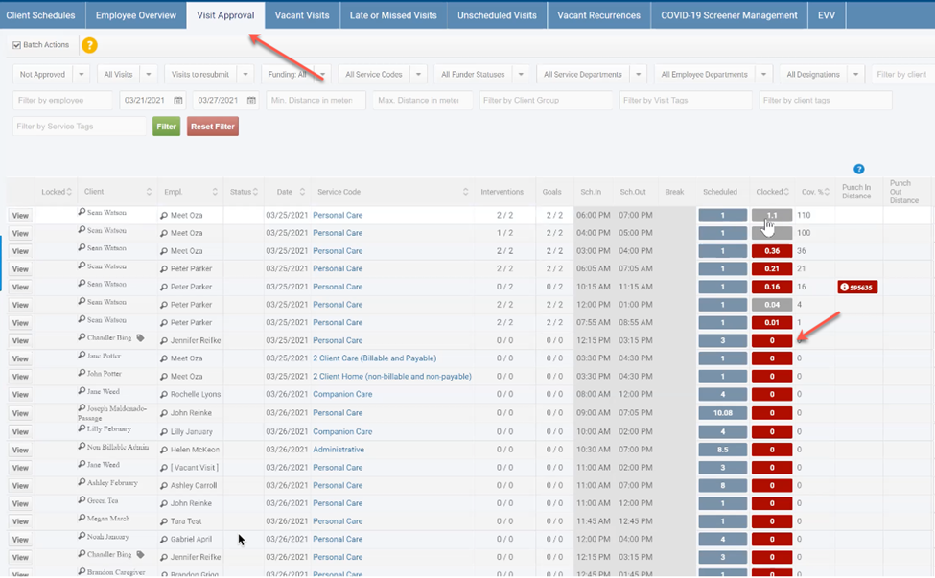Open the start date calendar picker icon
The width and height of the screenshot is (935, 578).
coord(178,101)
